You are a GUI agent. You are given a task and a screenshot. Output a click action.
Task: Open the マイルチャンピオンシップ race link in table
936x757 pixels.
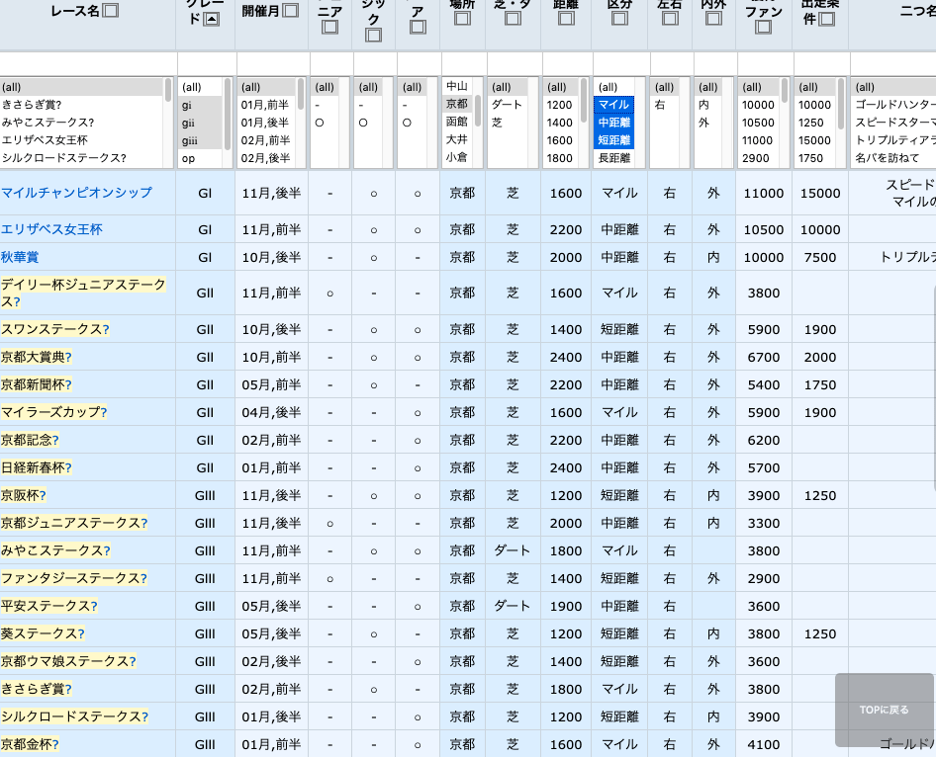[x=76, y=193]
